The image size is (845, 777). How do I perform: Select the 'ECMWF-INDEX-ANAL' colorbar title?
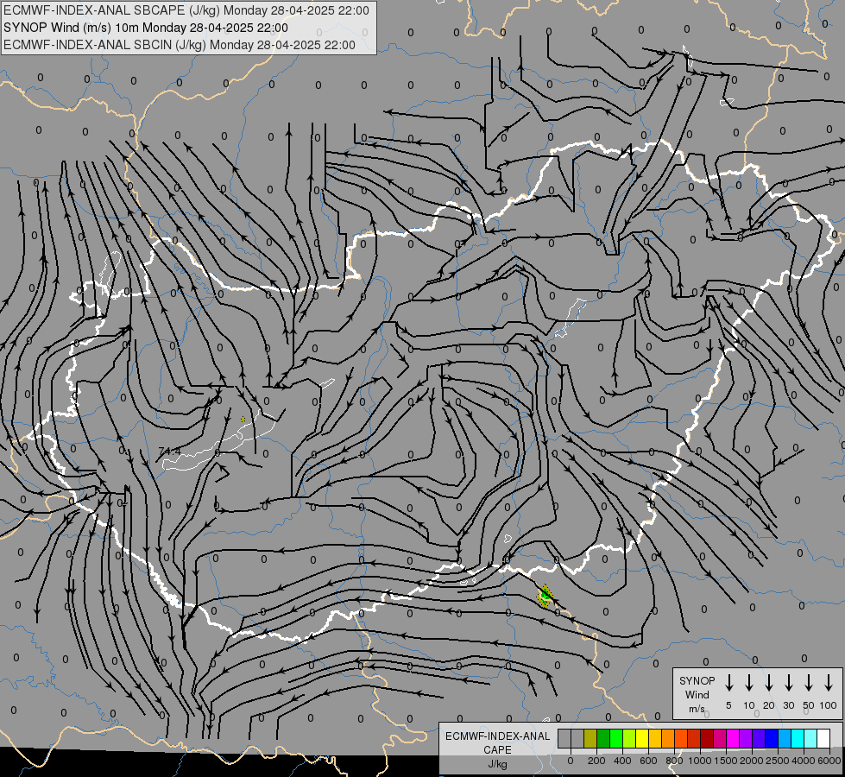[x=497, y=736]
